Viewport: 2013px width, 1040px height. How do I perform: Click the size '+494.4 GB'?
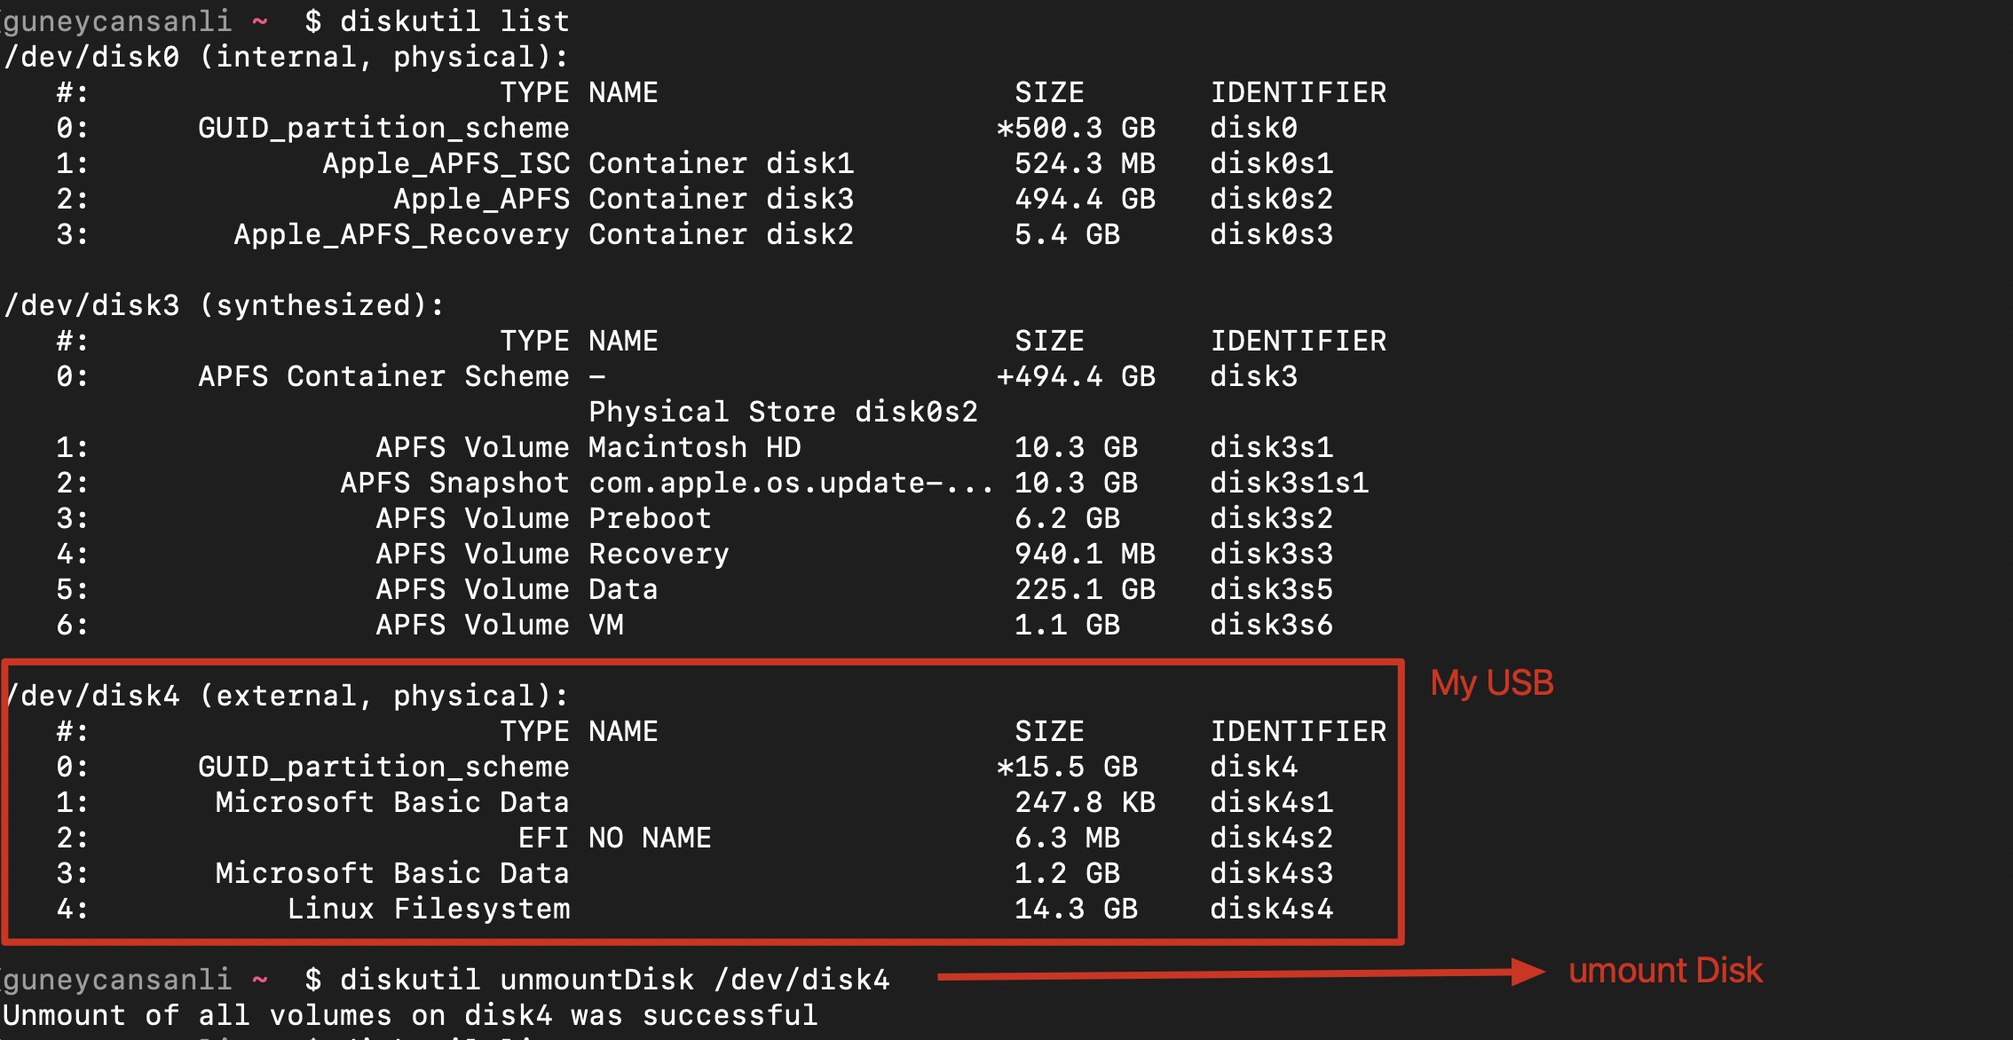(1076, 376)
